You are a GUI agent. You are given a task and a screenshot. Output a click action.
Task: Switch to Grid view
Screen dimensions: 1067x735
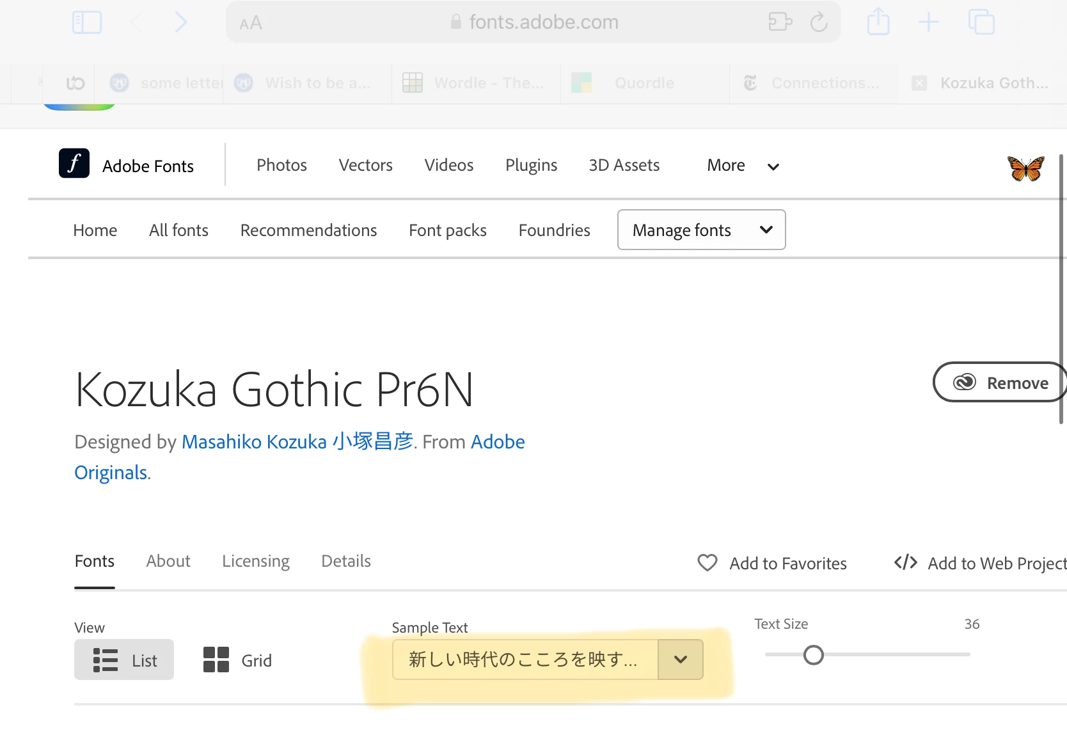coord(237,660)
